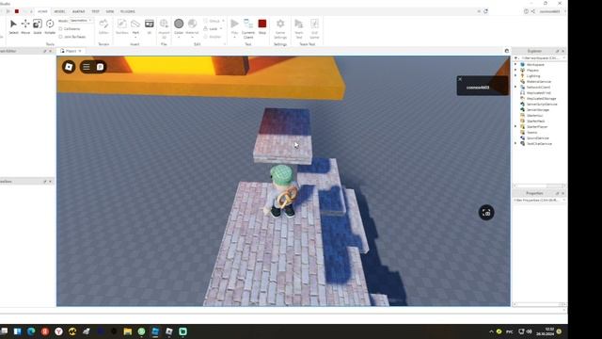Expand the Players tree node
The image size is (602, 339).
515,70
